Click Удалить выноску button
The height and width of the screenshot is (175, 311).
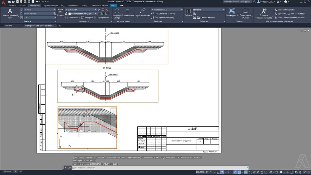pos(165,18)
